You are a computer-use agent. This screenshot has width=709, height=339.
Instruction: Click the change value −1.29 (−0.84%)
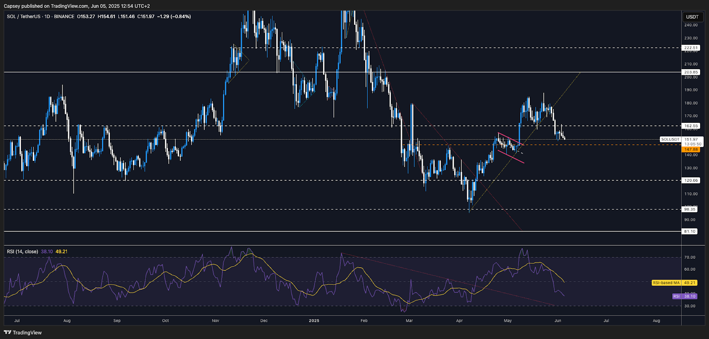pyautogui.click(x=174, y=16)
